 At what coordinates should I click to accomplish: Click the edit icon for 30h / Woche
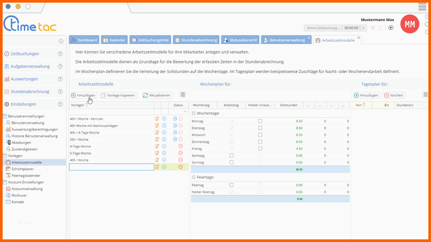tap(157, 139)
